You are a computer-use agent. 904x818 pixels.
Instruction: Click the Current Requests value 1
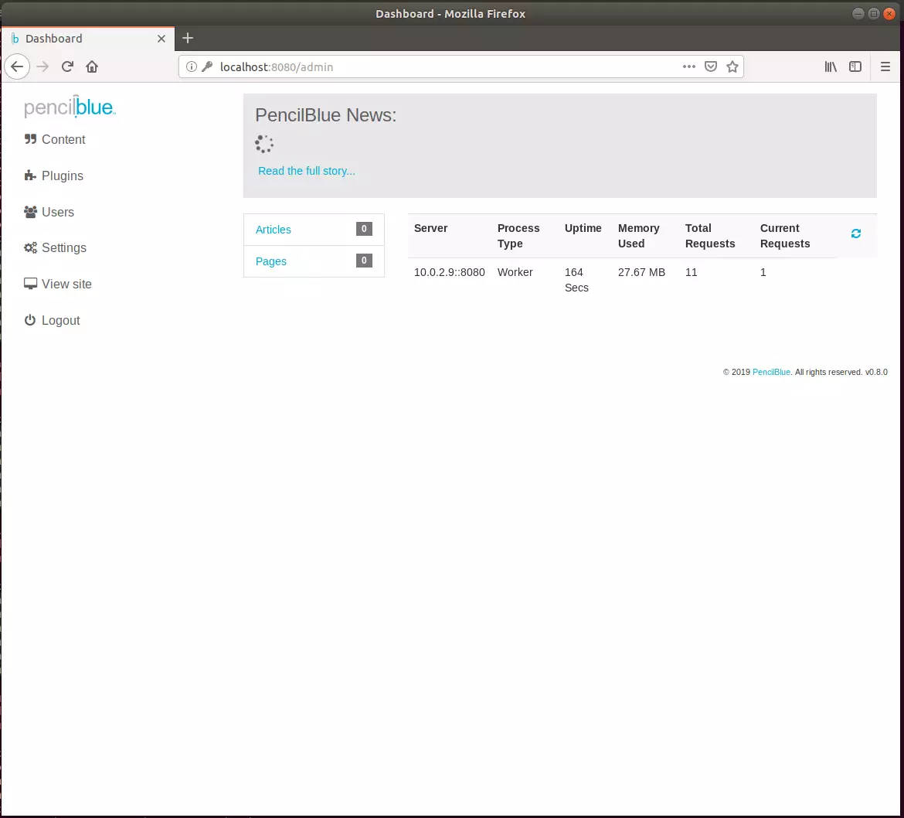[x=763, y=272]
